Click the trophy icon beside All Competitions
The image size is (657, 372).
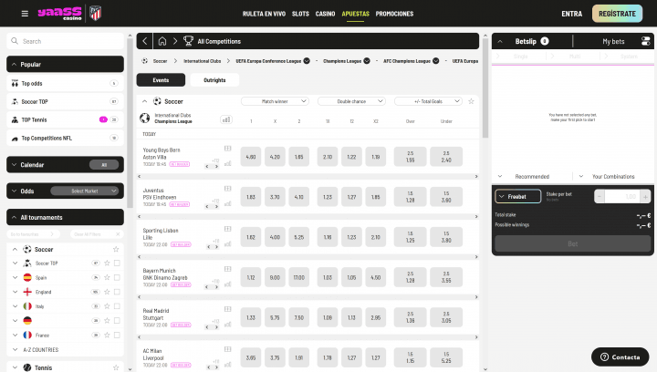pyautogui.click(x=188, y=41)
